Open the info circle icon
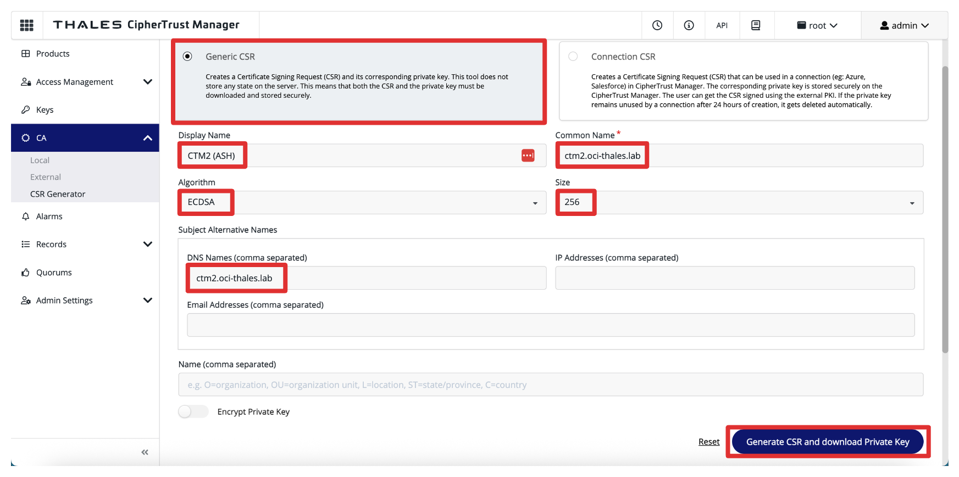The width and height of the screenshot is (959, 477). click(689, 25)
